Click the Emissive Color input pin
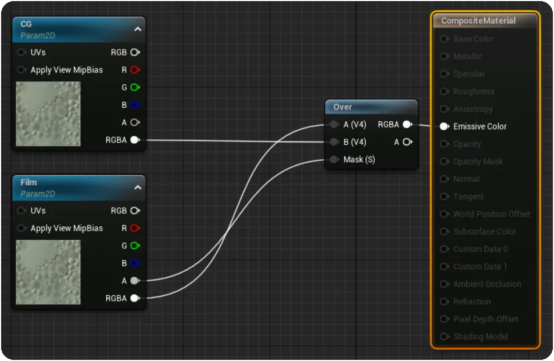 click(x=444, y=126)
